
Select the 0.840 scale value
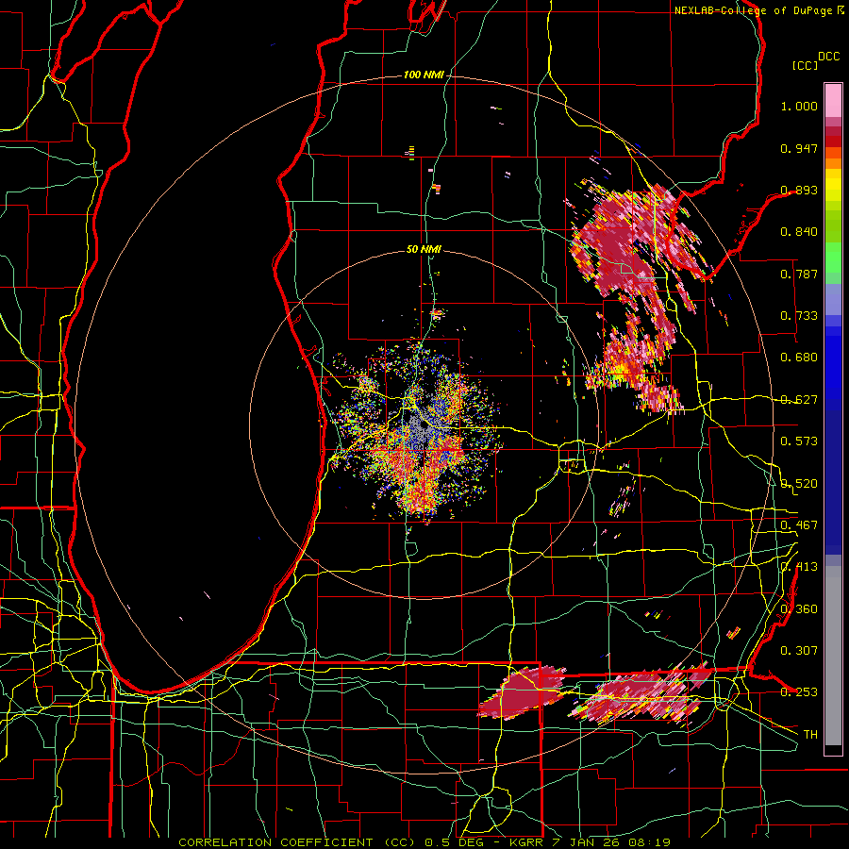tap(799, 232)
